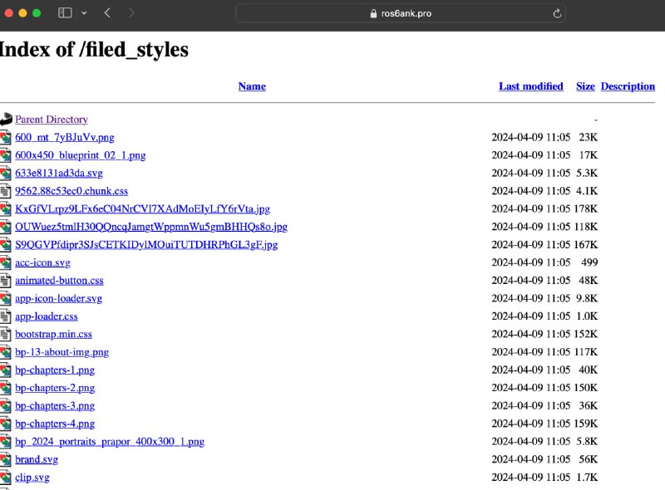665x490 pixels.
Task: Sort listing by Last modified column
Action: 530,86
